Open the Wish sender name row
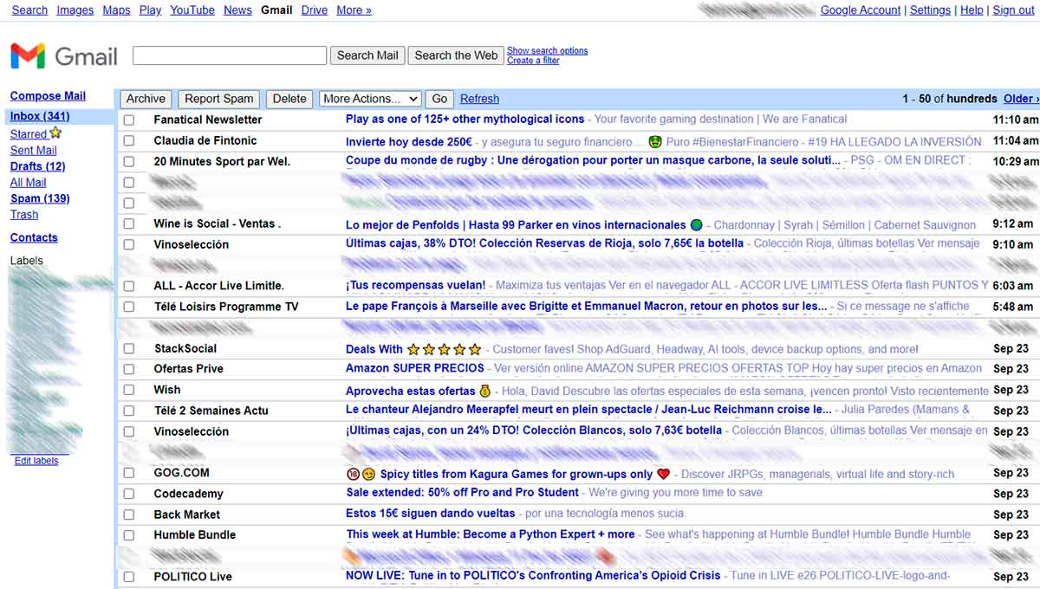 167,390
